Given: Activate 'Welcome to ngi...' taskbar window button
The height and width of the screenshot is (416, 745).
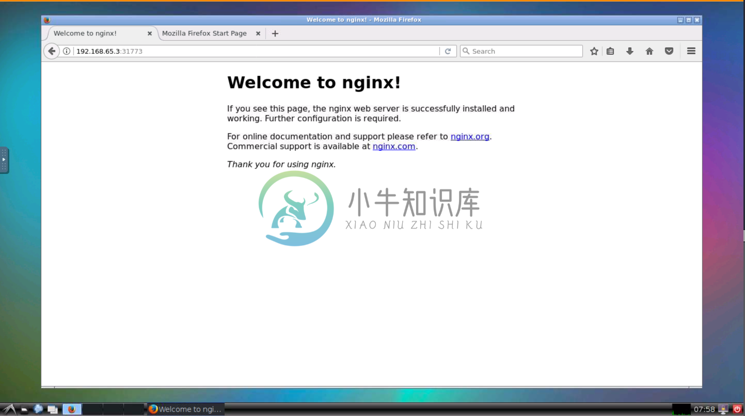Looking at the screenshot, I should tap(186, 409).
